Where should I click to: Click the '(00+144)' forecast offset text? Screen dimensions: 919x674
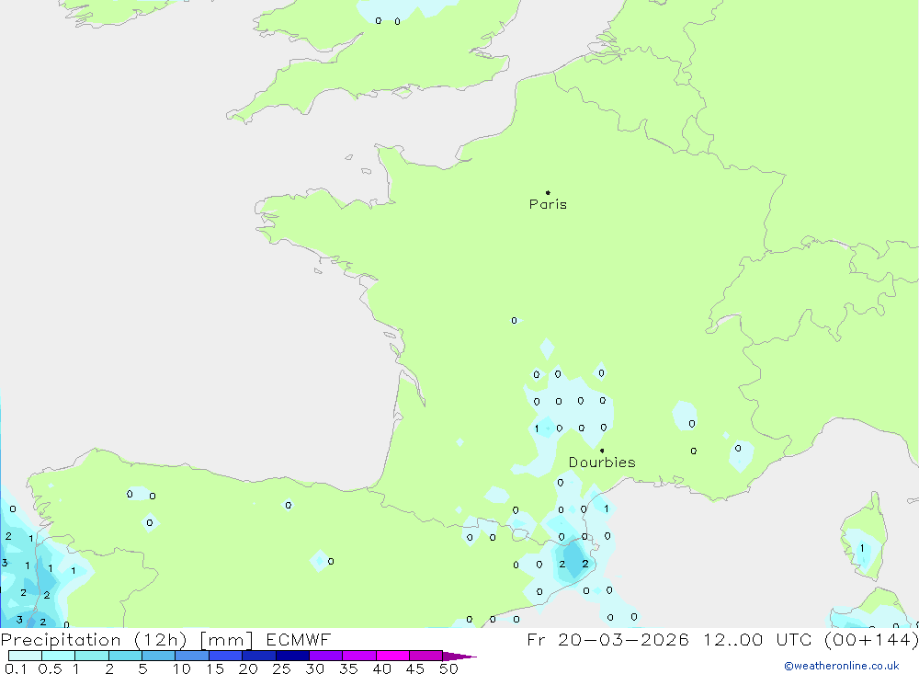click(x=871, y=639)
